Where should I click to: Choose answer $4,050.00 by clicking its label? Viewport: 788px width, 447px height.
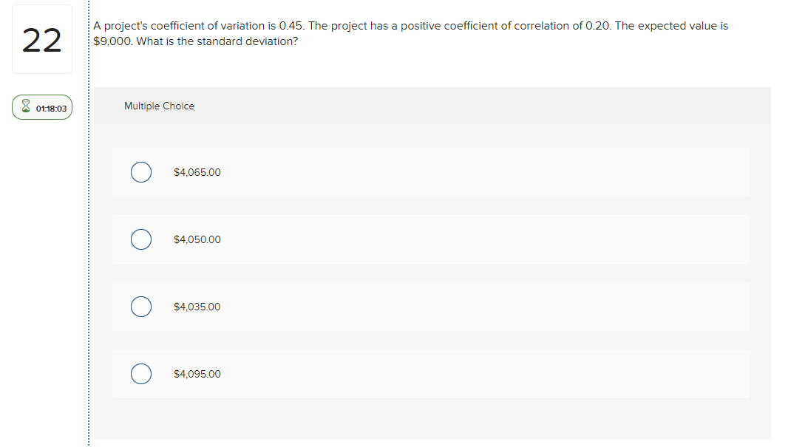tap(196, 239)
